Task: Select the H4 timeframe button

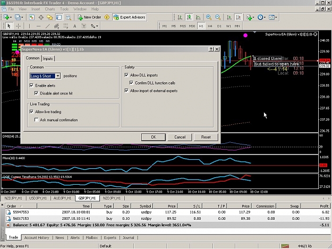Action: pos(210,26)
